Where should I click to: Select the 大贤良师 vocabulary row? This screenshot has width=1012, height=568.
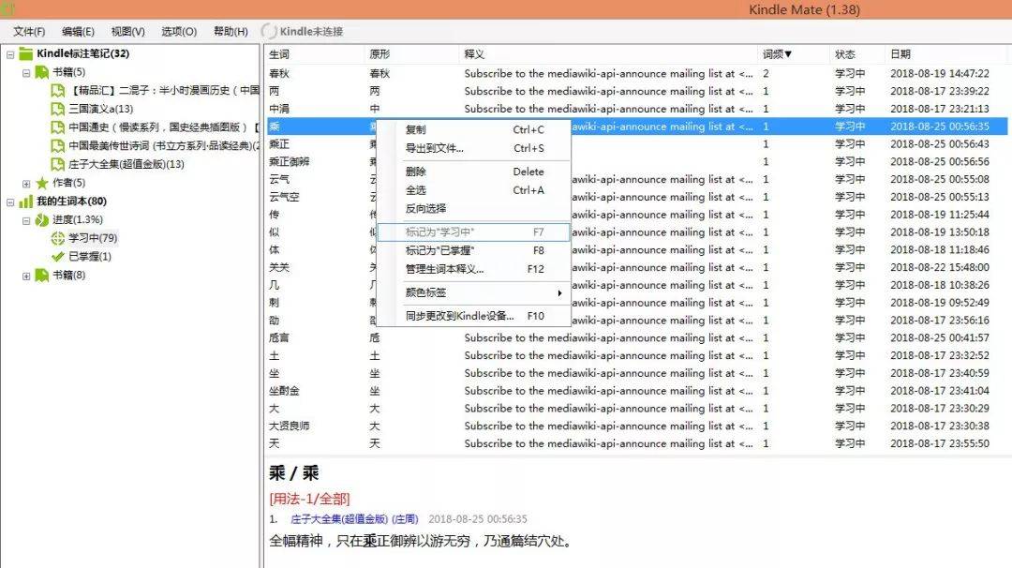635,426
